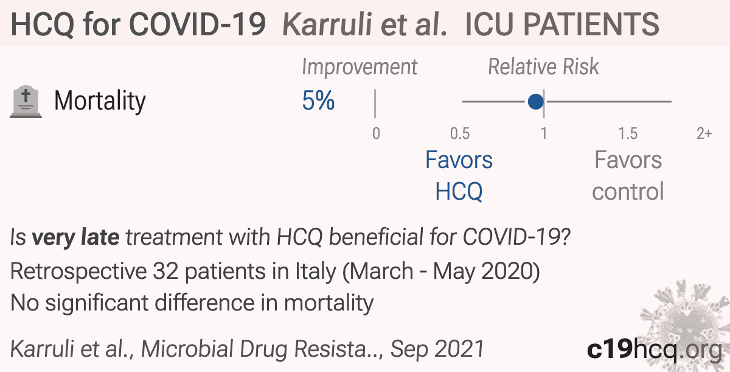Click the axis tick labeled 1.5

pos(628,133)
